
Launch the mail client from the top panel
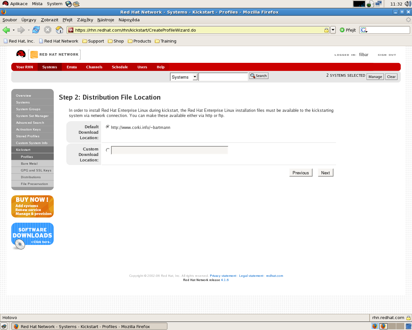(x=76, y=4)
